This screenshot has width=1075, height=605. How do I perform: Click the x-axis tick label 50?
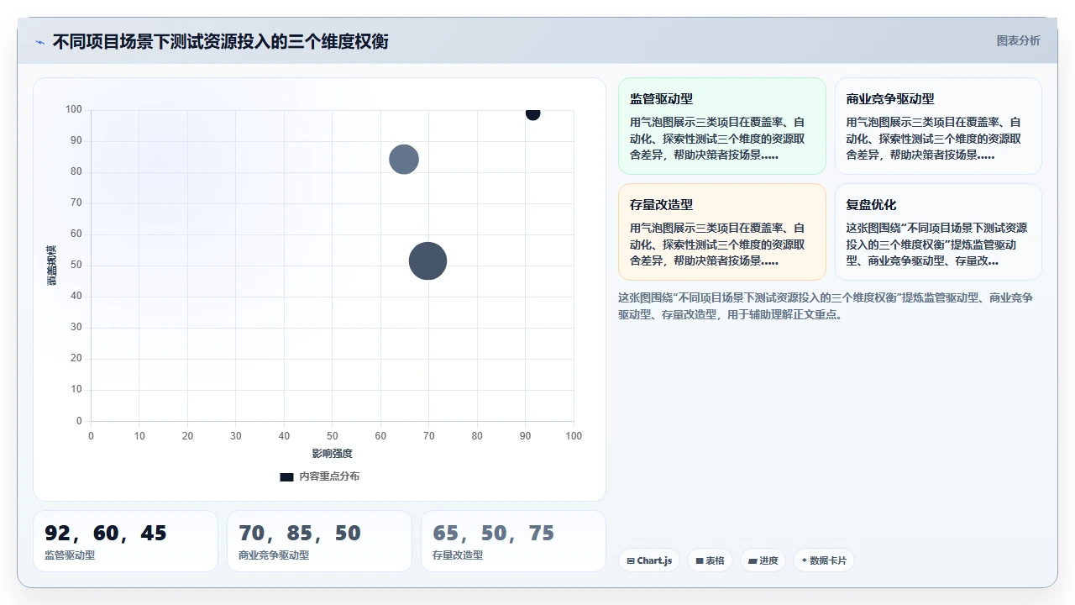333,436
